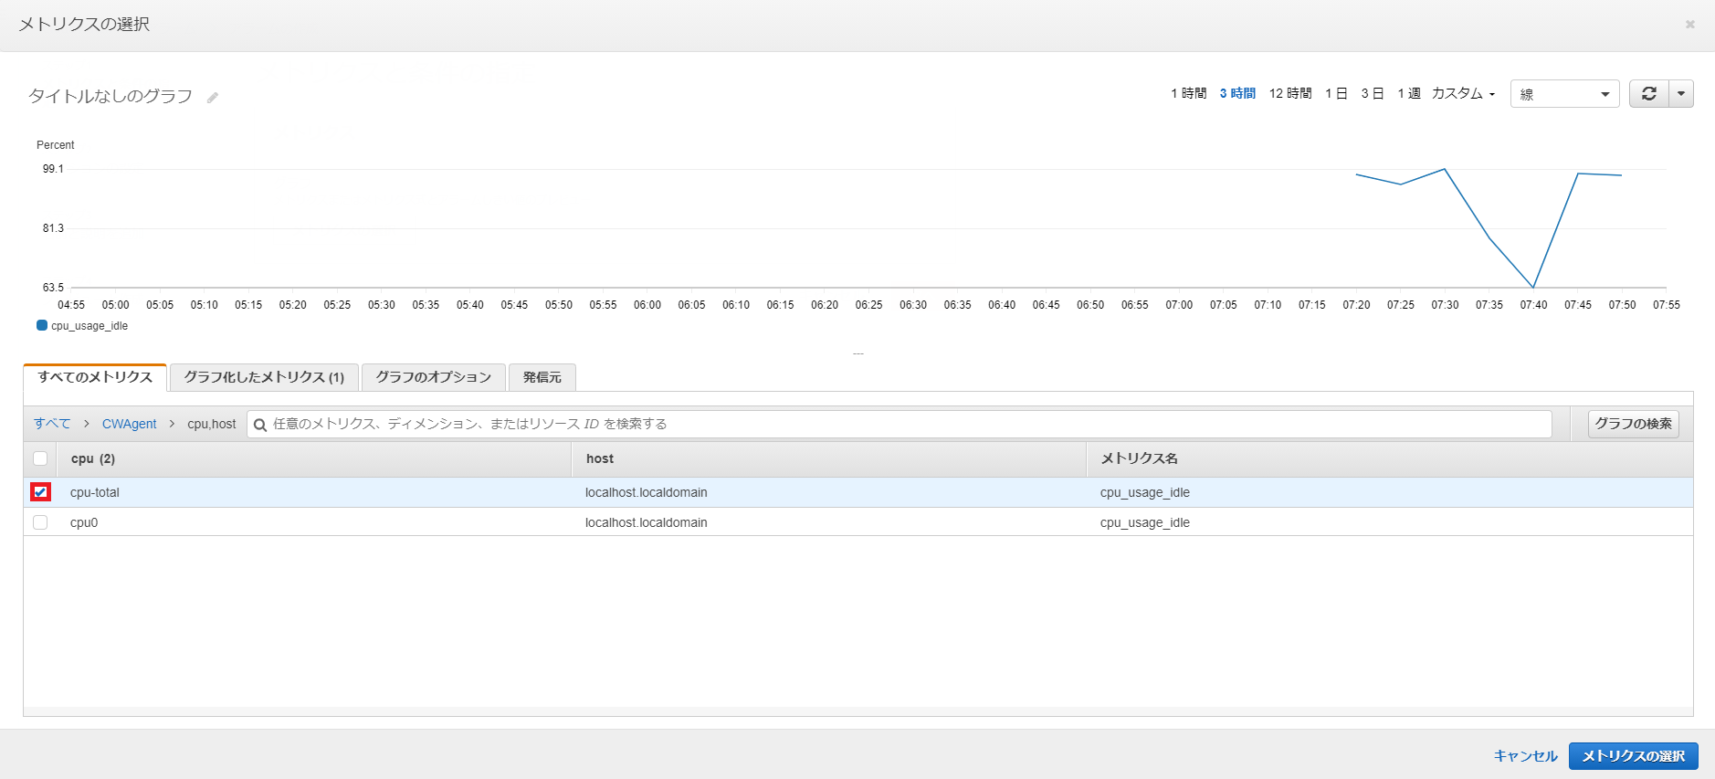
Task: Expand the refresh options dropdown arrow
Action: [1681, 94]
